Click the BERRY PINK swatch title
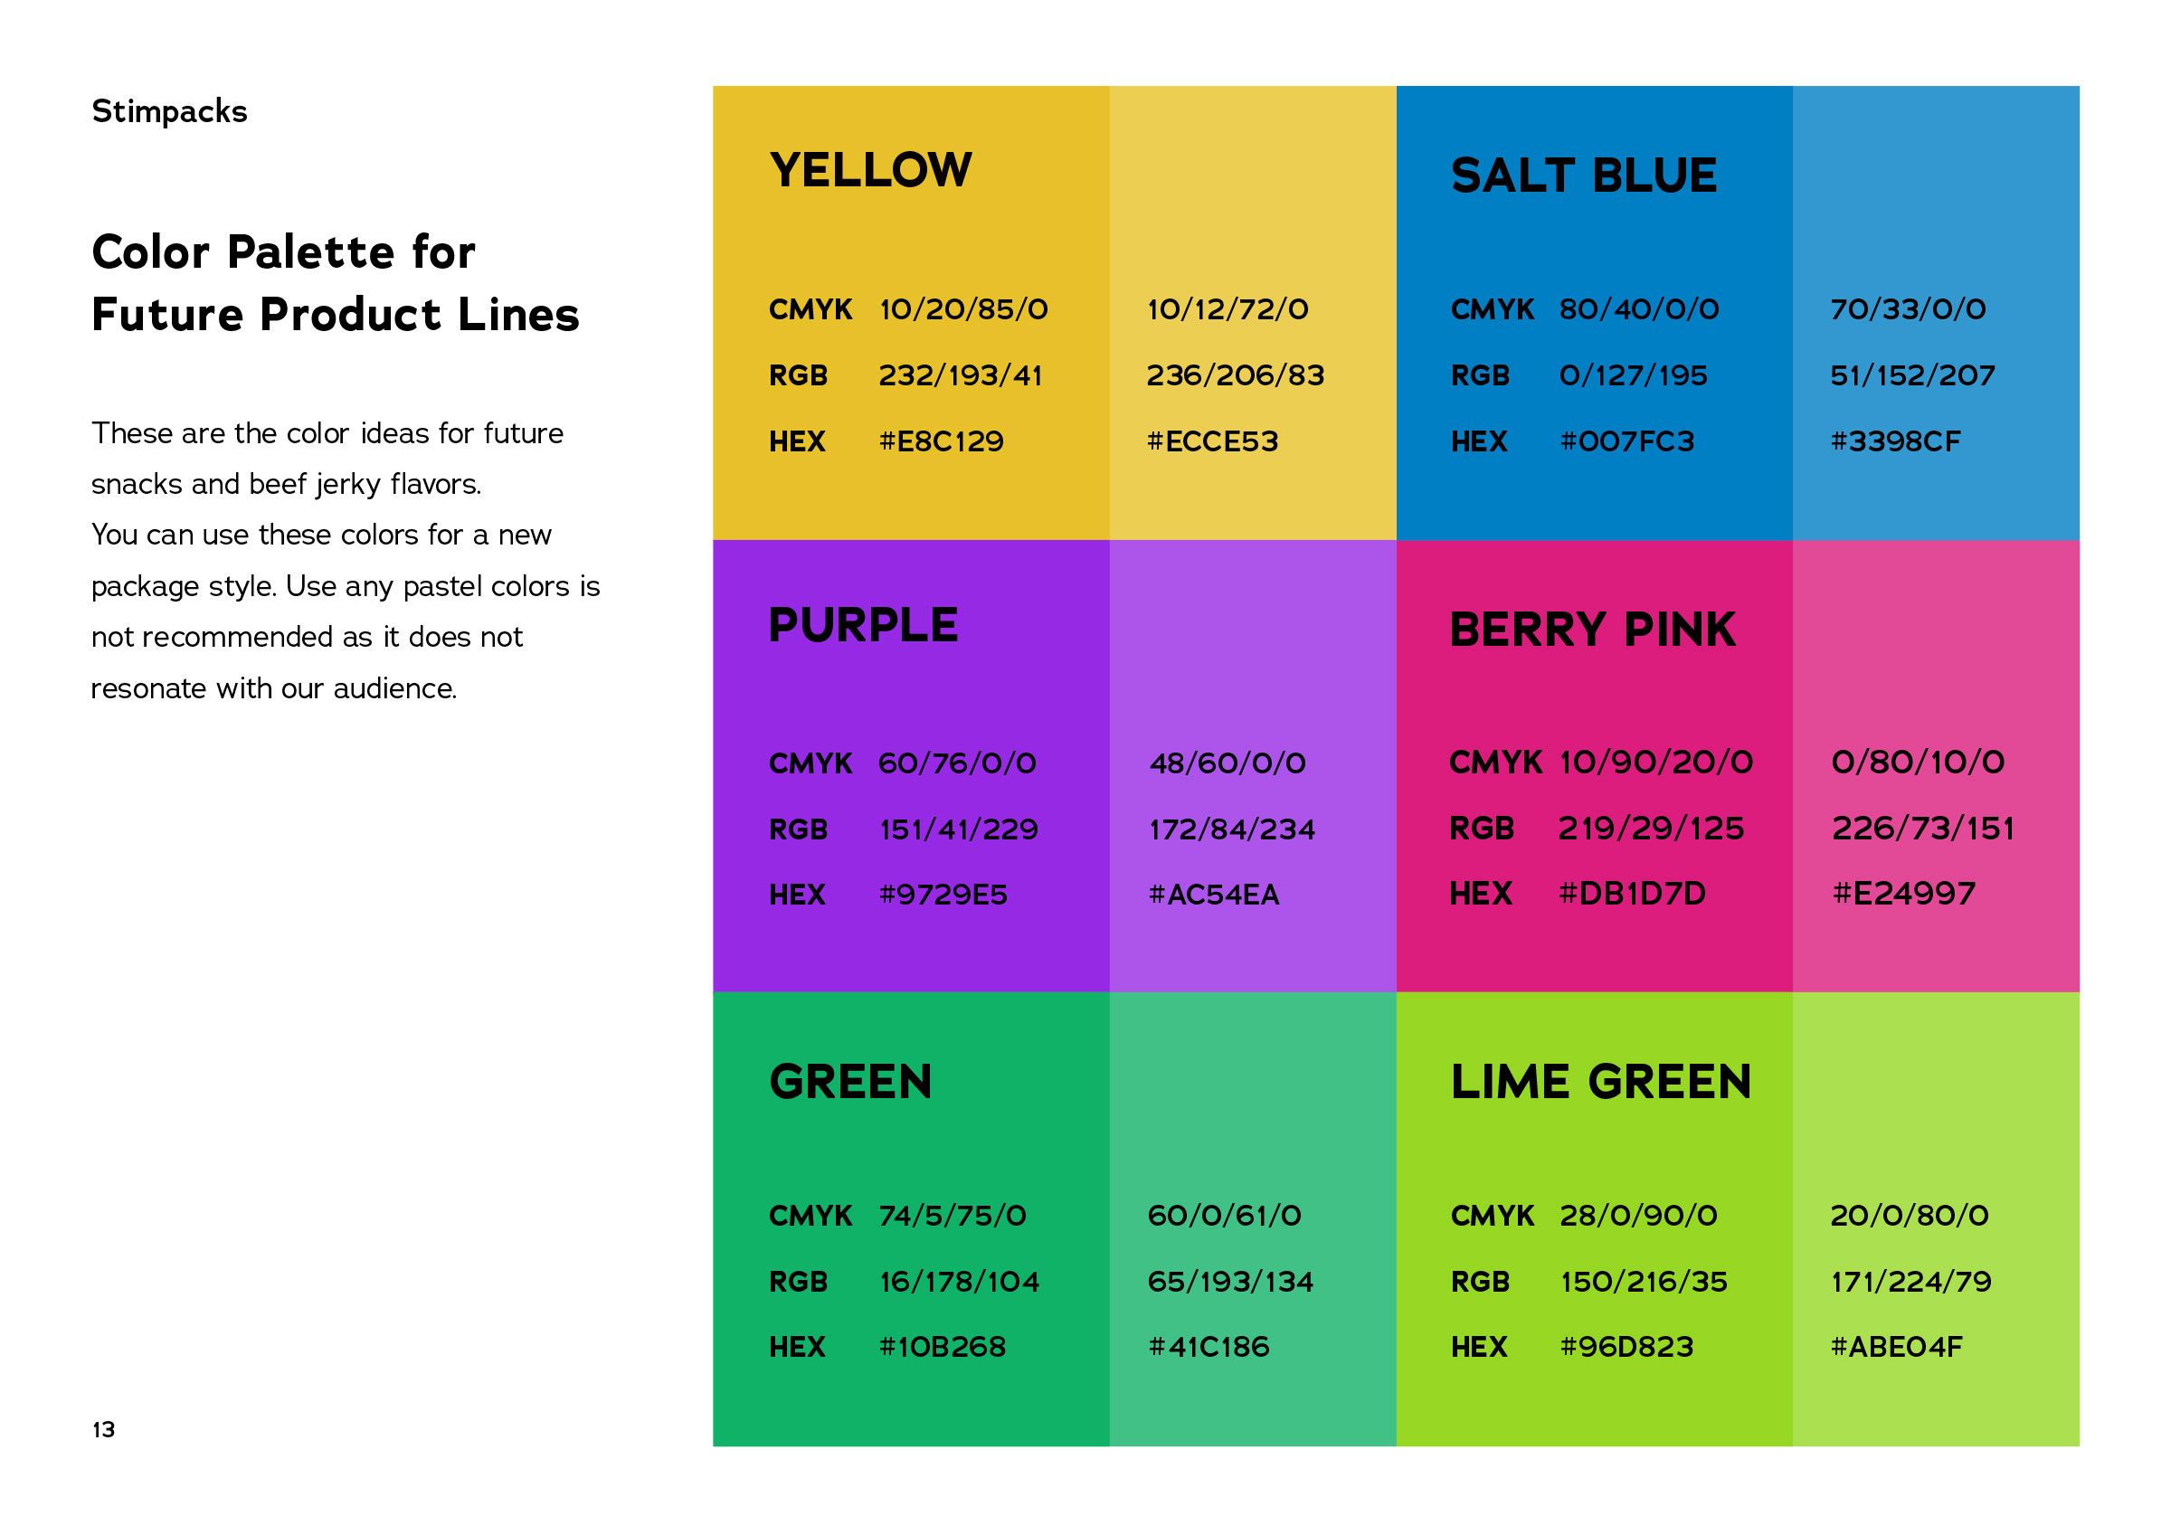This screenshot has height=1535, width=2171. tap(1592, 630)
